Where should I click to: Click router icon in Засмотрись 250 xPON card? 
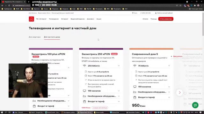[84, 96]
